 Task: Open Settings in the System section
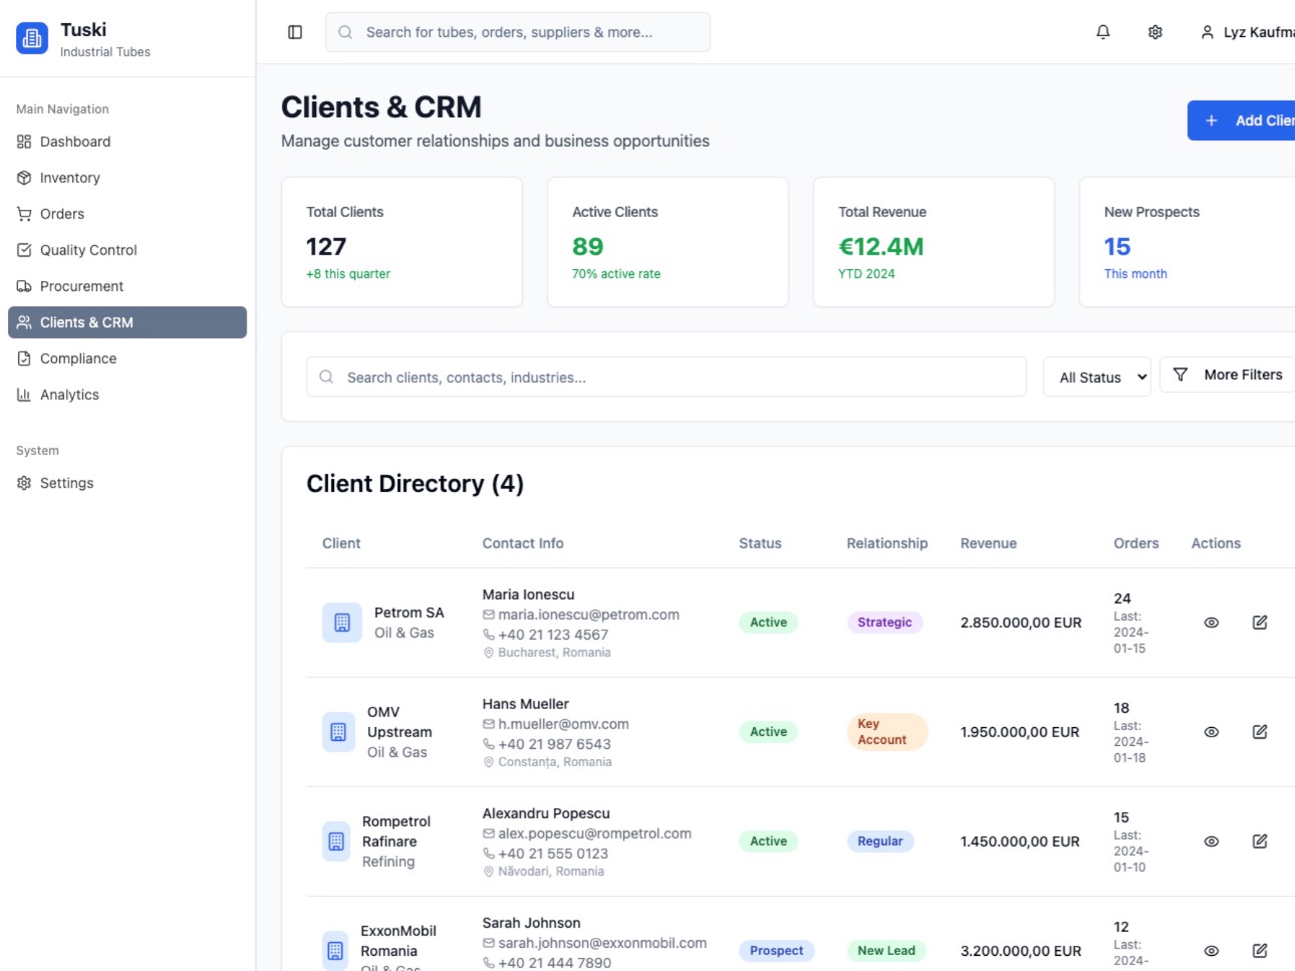[127, 483]
